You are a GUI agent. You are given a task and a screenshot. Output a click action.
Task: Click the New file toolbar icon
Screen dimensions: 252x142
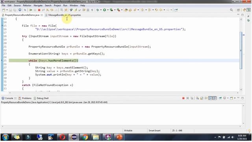4,10
